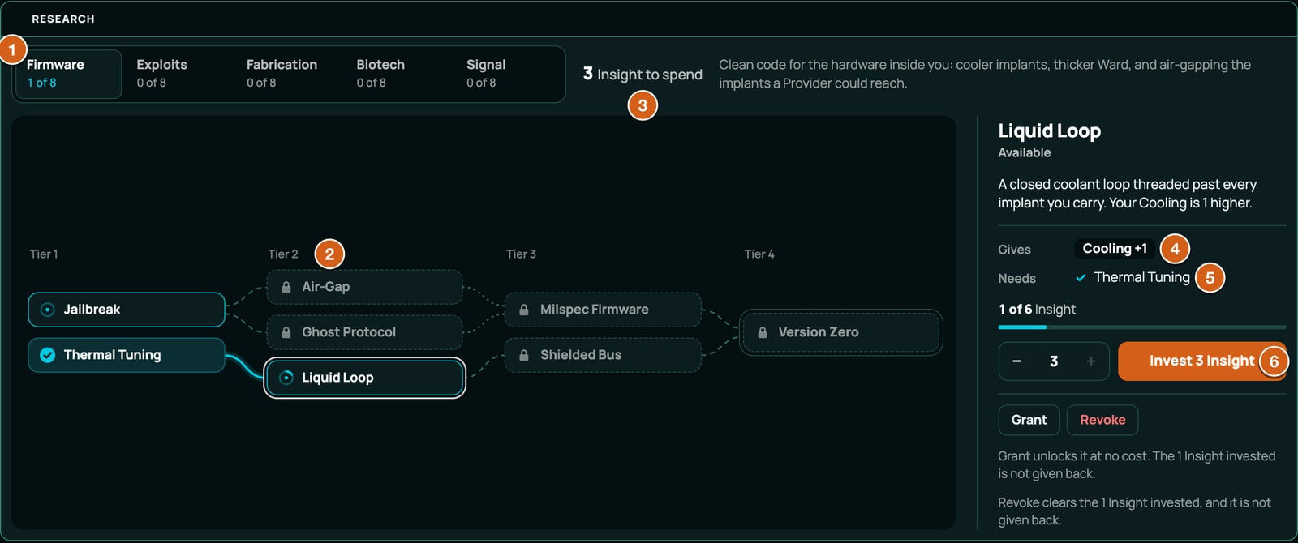This screenshot has width=1298, height=543.
Task: Click the locked Ghost Protocol node
Action: [x=365, y=332]
